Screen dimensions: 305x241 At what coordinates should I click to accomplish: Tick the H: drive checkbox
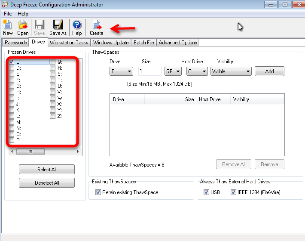pyautogui.click(x=12, y=92)
